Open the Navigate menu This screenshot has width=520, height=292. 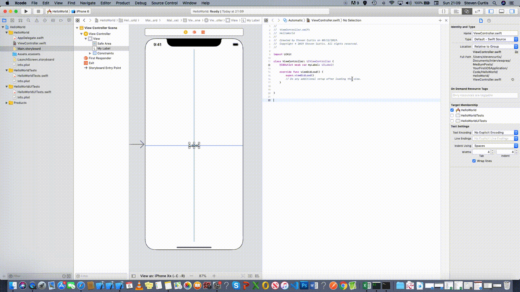coord(88,3)
